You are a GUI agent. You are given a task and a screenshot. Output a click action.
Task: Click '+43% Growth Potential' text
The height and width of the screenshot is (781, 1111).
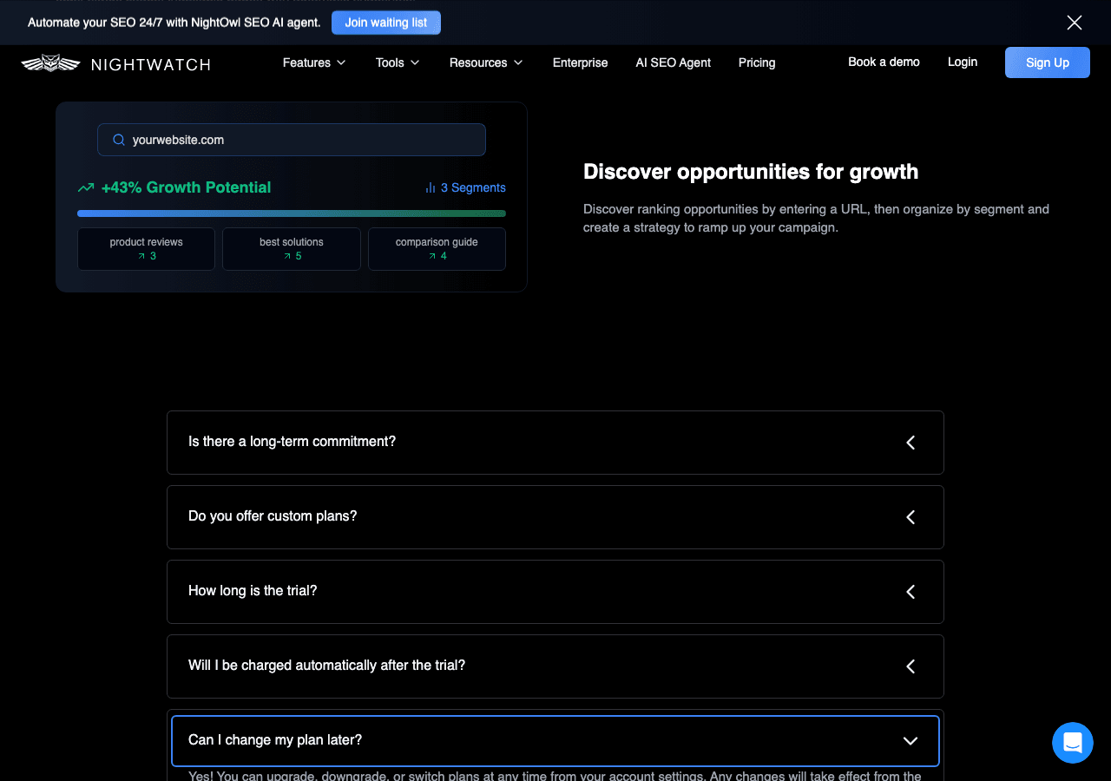(x=186, y=187)
